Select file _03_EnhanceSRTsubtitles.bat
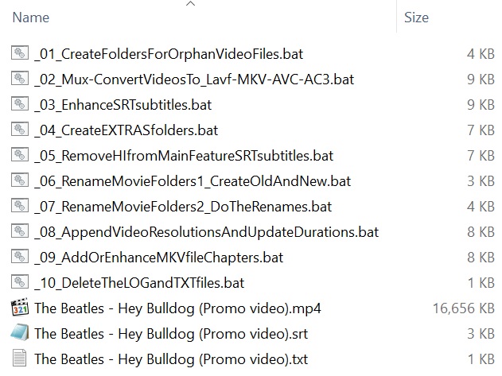 pyautogui.click(x=123, y=105)
